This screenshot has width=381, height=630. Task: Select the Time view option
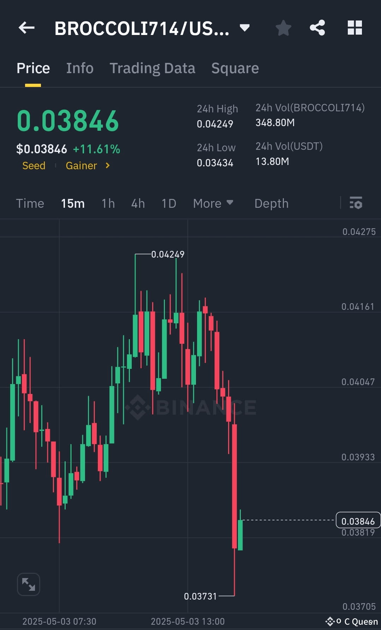(x=30, y=203)
